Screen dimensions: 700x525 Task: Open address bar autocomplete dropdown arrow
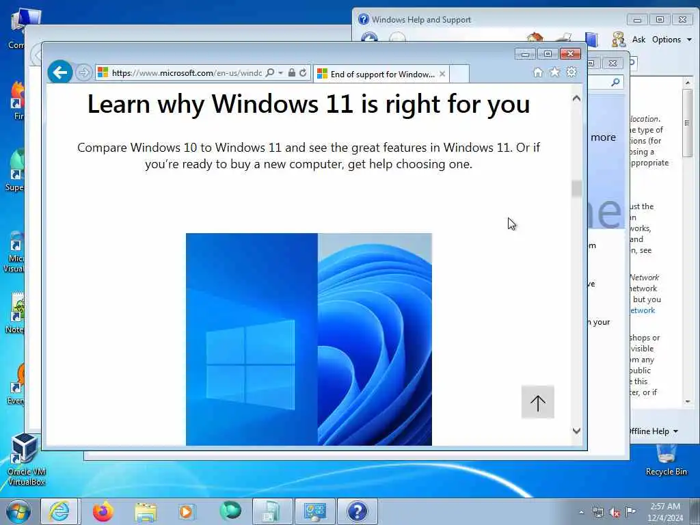pos(281,72)
